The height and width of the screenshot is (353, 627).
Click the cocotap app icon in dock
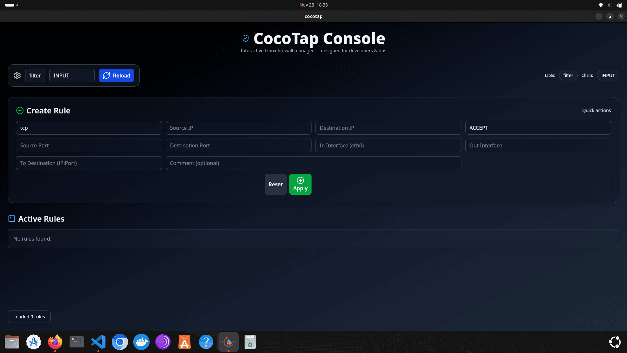[229, 342]
